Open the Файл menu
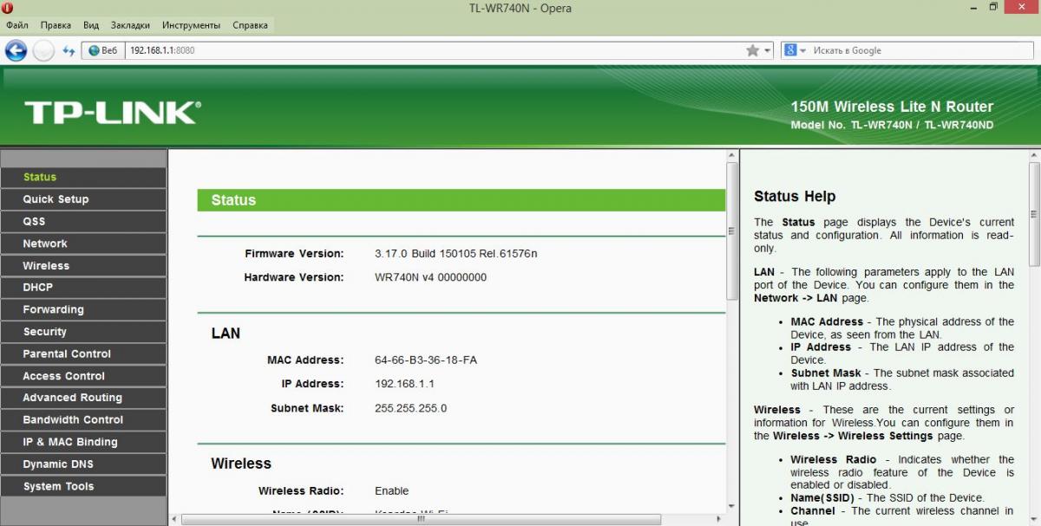The height and width of the screenshot is (526, 1041). point(17,25)
